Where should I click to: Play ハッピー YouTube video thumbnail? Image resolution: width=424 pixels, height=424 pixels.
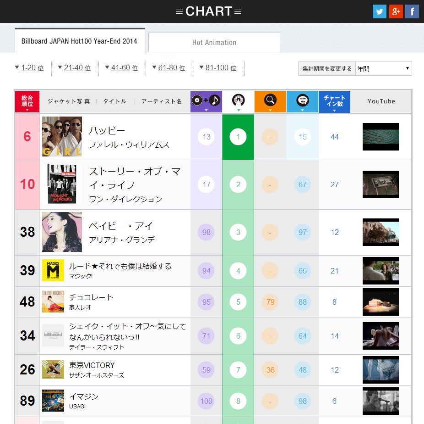pos(381,137)
